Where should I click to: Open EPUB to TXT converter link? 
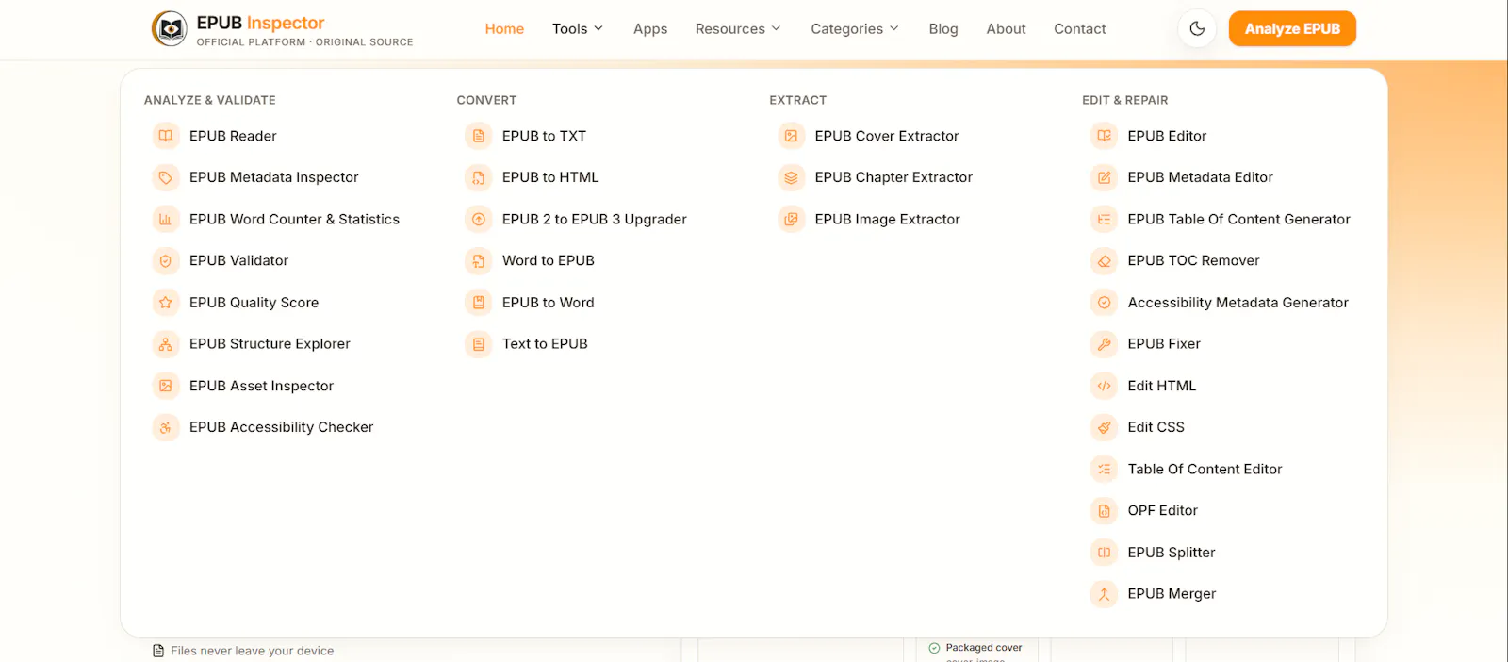click(544, 136)
